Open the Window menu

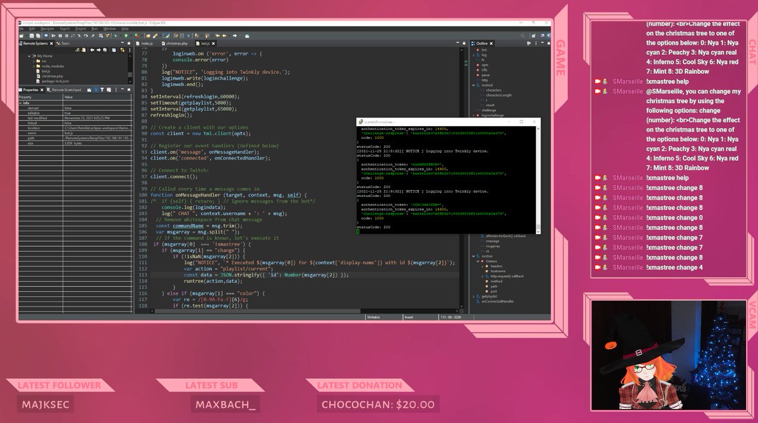click(x=109, y=28)
